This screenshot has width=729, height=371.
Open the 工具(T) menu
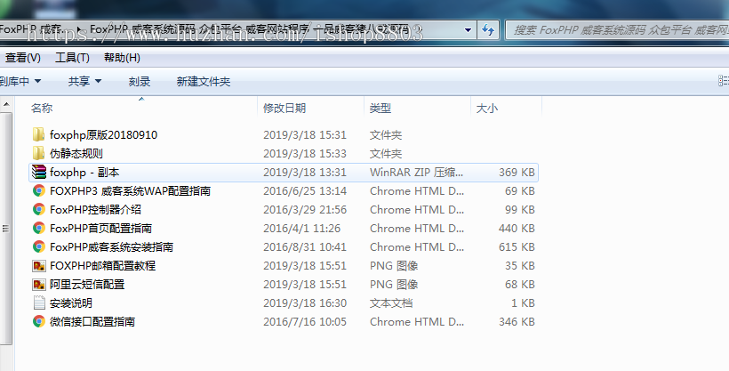click(x=72, y=58)
